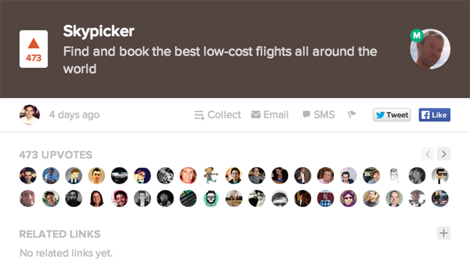Viewport: 470px width, 274px height.
Task: Click the Collect list icon
Action: [199, 115]
